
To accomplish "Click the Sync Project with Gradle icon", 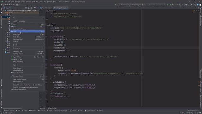I will click(186, 5).
